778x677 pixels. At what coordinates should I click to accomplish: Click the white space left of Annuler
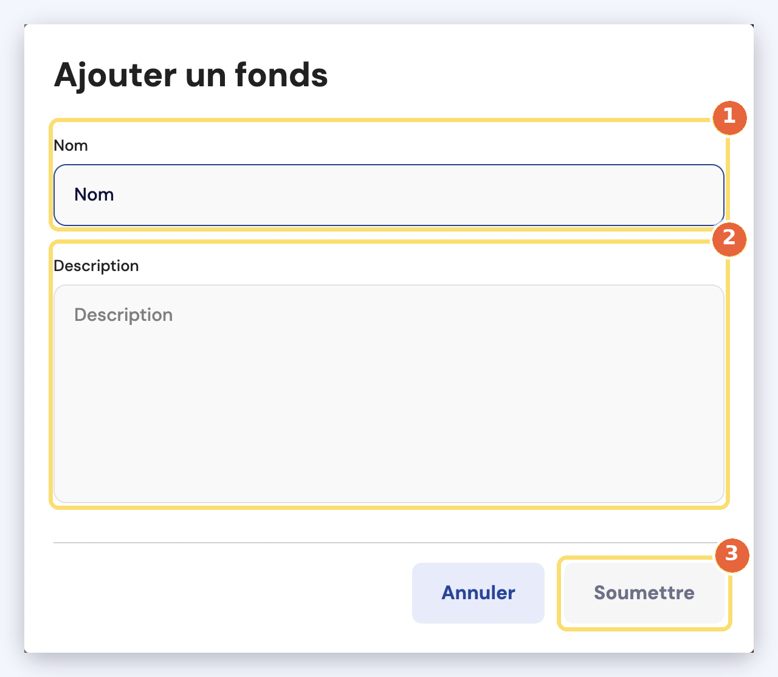(231, 593)
